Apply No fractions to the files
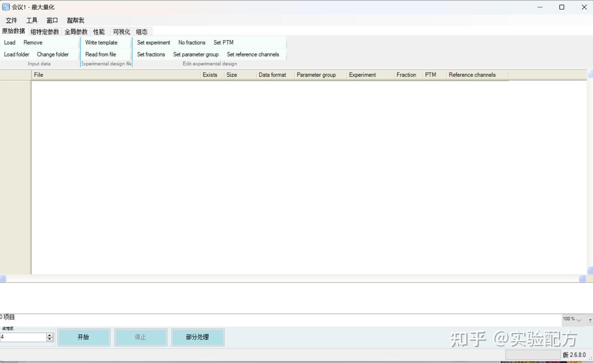This screenshot has width=593, height=363. tap(191, 42)
